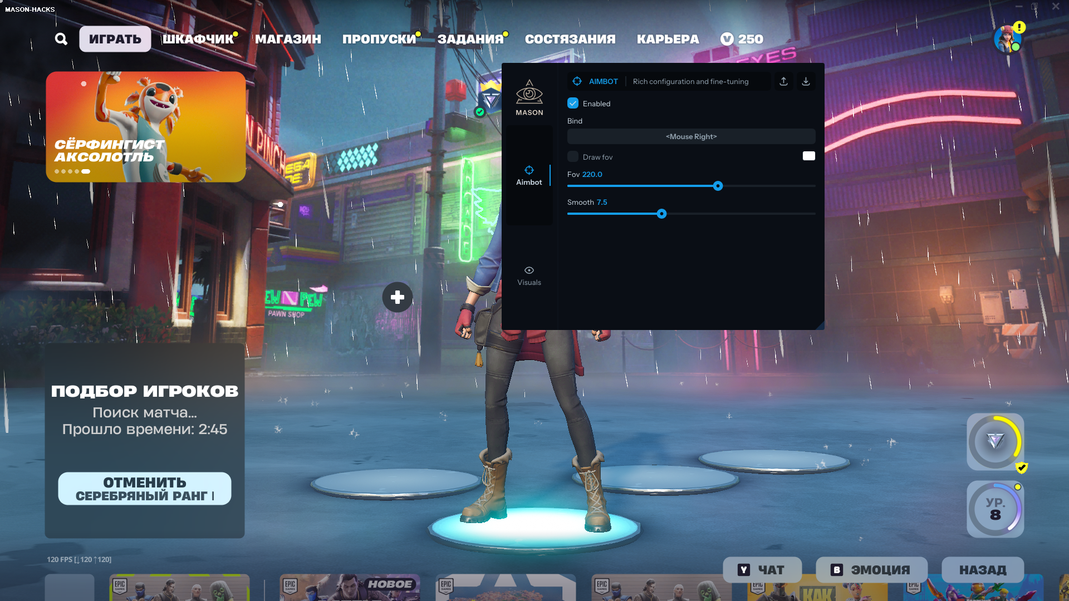Enable the Draw fov checkbox
Viewport: 1069px width, 601px height.
point(573,157)
